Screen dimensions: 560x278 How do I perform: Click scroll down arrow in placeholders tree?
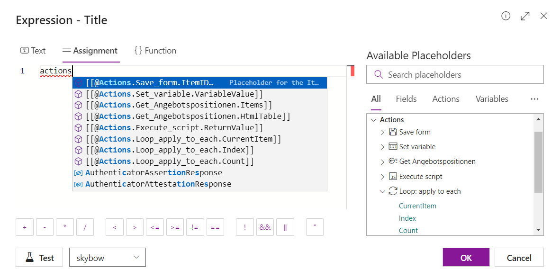tap(539, 230)
